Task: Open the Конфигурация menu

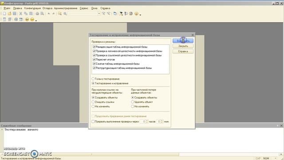Action: tap(32, 8)
